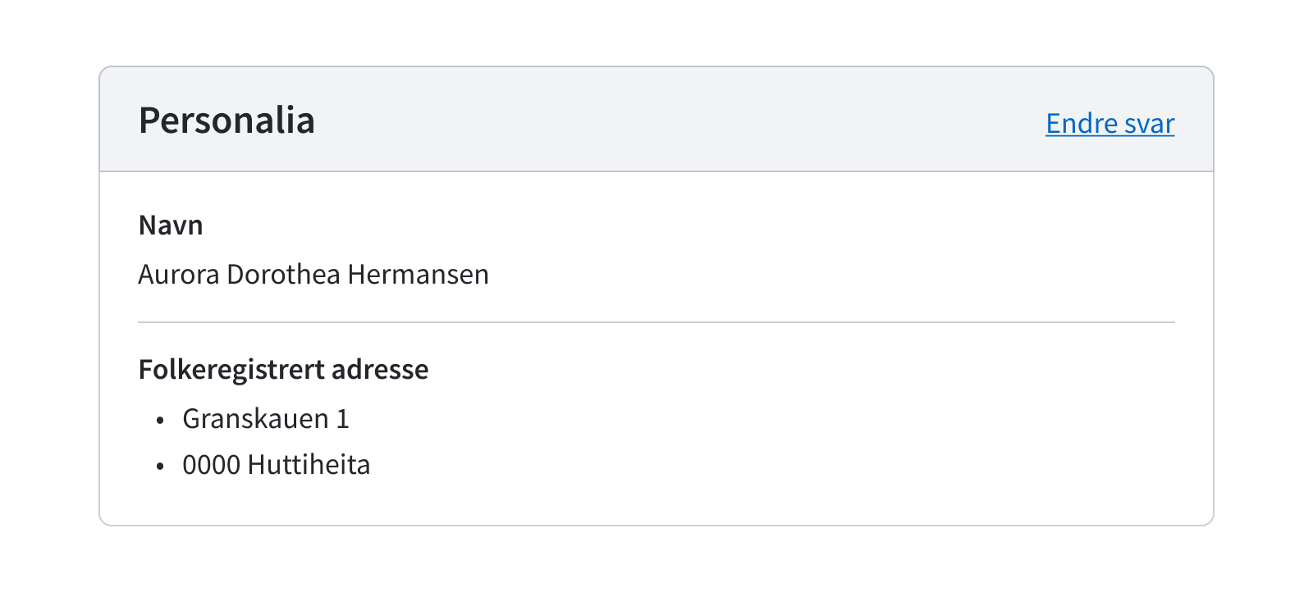
Task: Select the first name Aurora
Action: coord(178,275)
